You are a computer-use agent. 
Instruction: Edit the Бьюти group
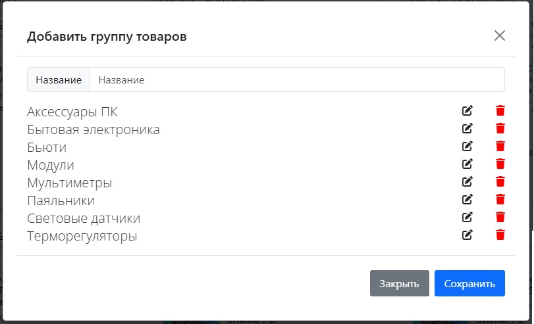pyautogui.click(x=467, y=146)
